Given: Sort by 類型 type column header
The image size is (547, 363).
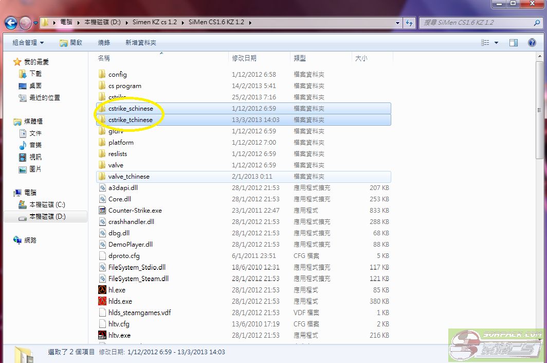Looking at the screenshot, I should pyautogui.click(x=300, y=58).
